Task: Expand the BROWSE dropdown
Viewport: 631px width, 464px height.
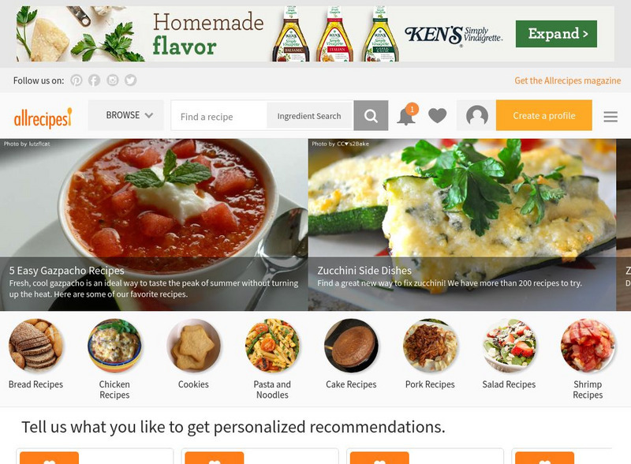Action: coord(126,115)
